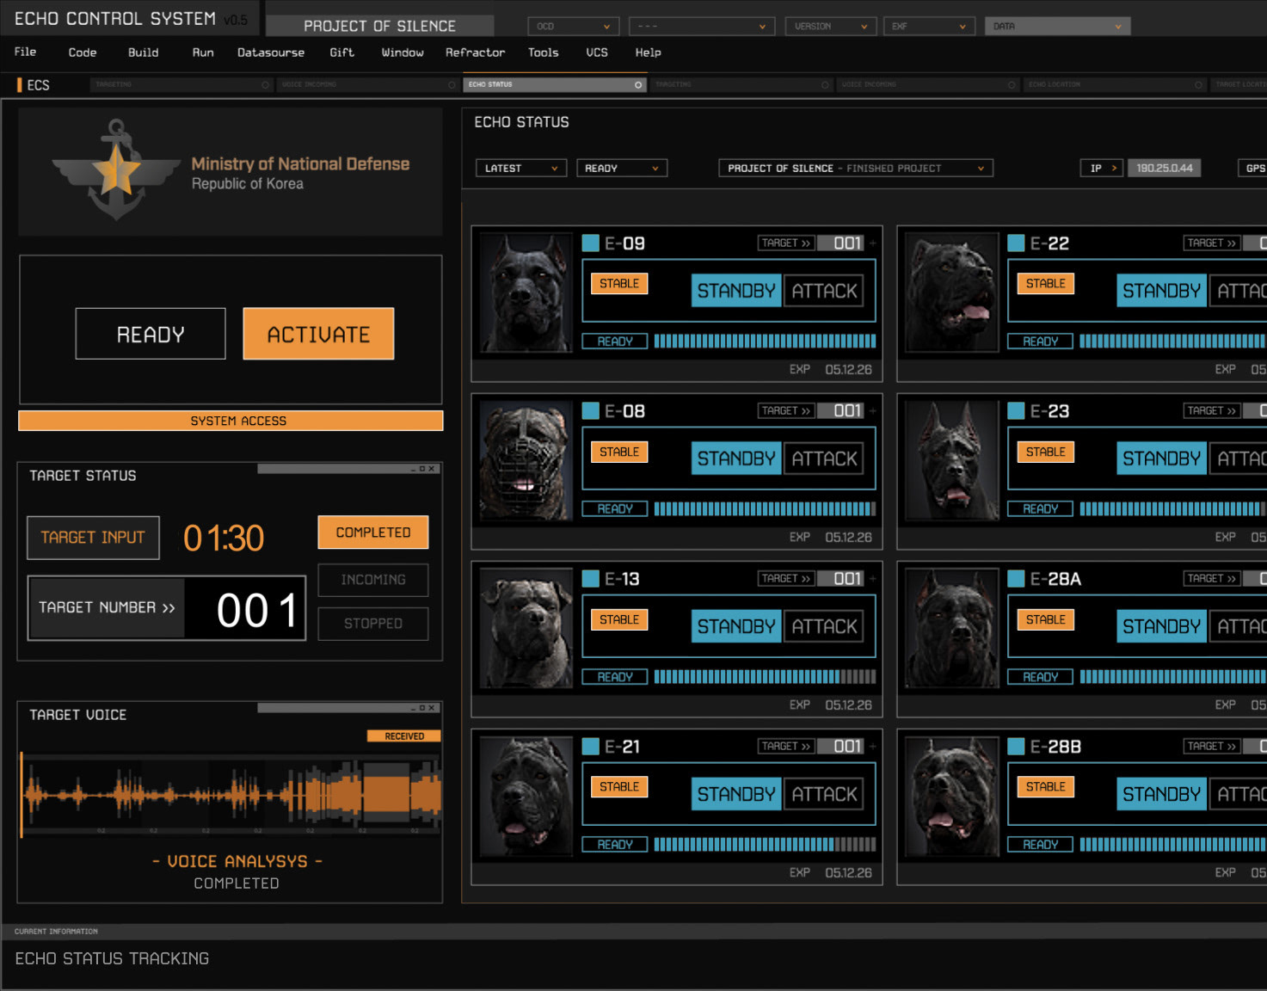
Task: Open the File menu
Action: tap(25, 52)
